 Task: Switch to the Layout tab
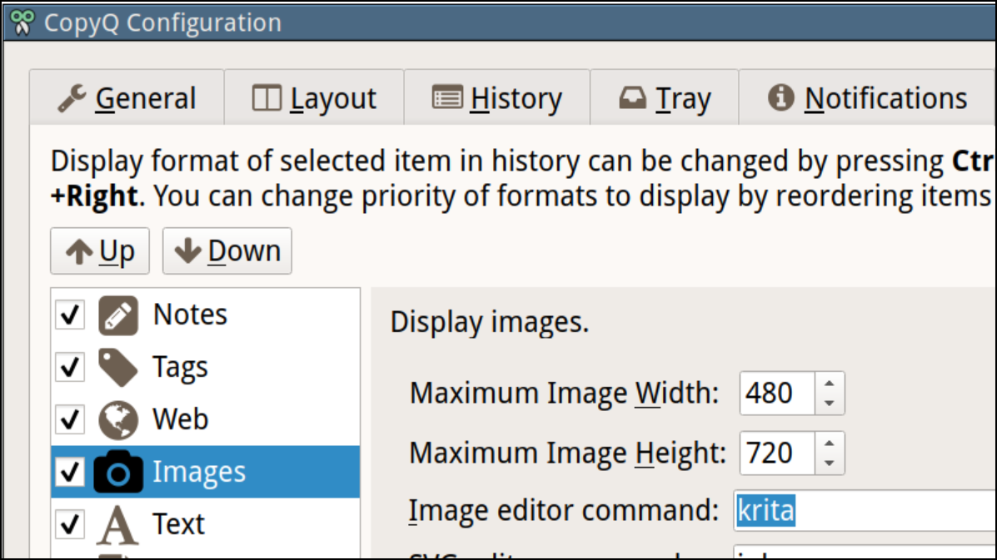[x=314, y=98]
